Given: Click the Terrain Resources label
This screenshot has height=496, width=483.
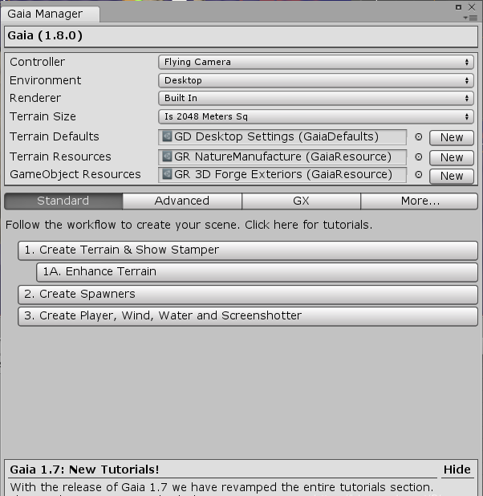Looking at the screenshot, I should tap(60, 157).
